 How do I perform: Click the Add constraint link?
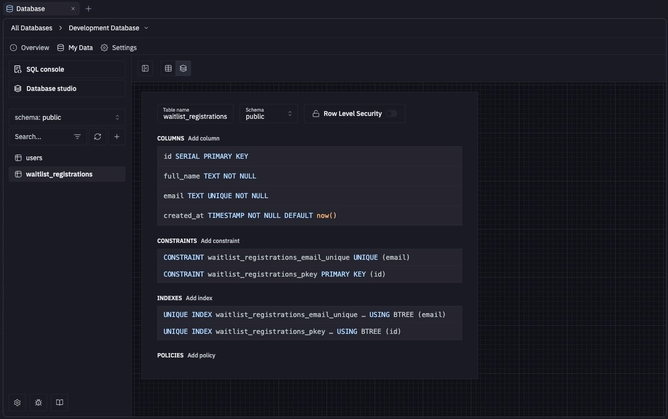220,241
